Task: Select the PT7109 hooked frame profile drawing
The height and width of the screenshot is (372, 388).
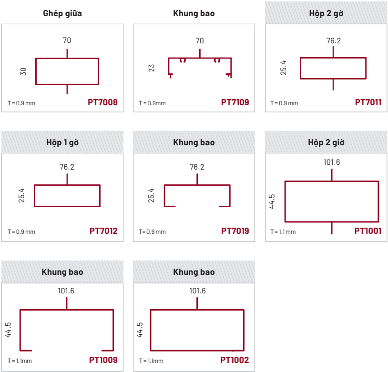Action: pyautogui.click(x=200, y=67)
